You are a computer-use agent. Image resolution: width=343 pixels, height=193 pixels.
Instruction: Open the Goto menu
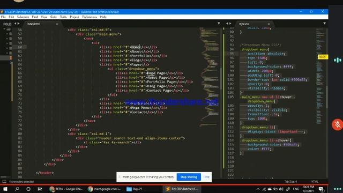[54, 17]
